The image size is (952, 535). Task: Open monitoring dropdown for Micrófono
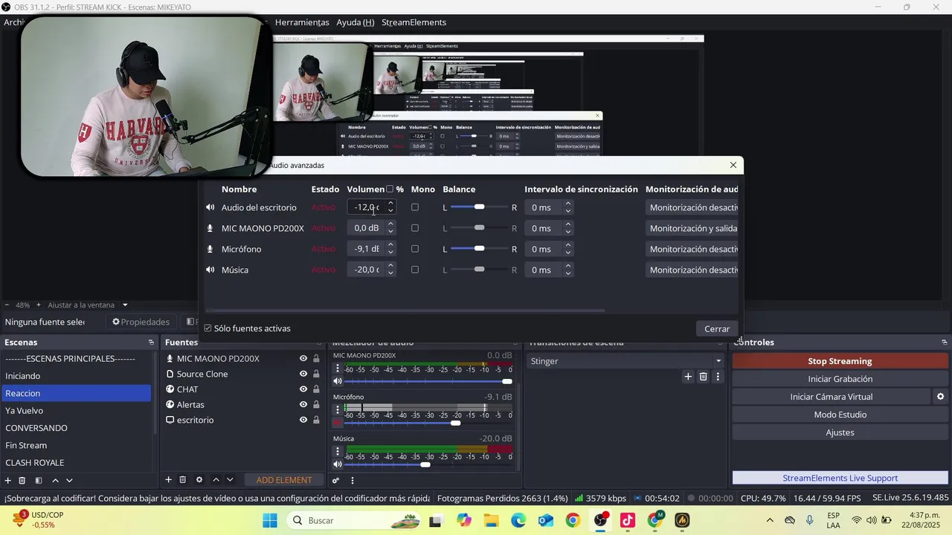click(692, 249)
